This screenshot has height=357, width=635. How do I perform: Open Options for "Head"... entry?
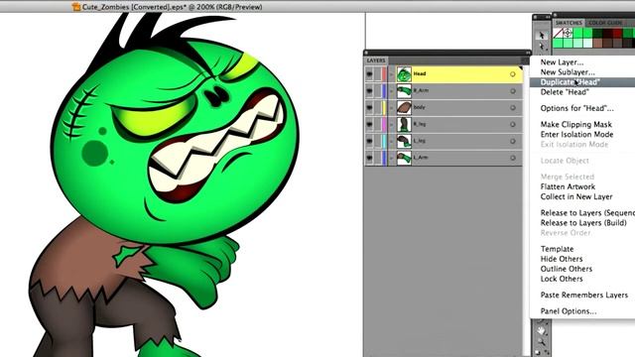[576, 108]
